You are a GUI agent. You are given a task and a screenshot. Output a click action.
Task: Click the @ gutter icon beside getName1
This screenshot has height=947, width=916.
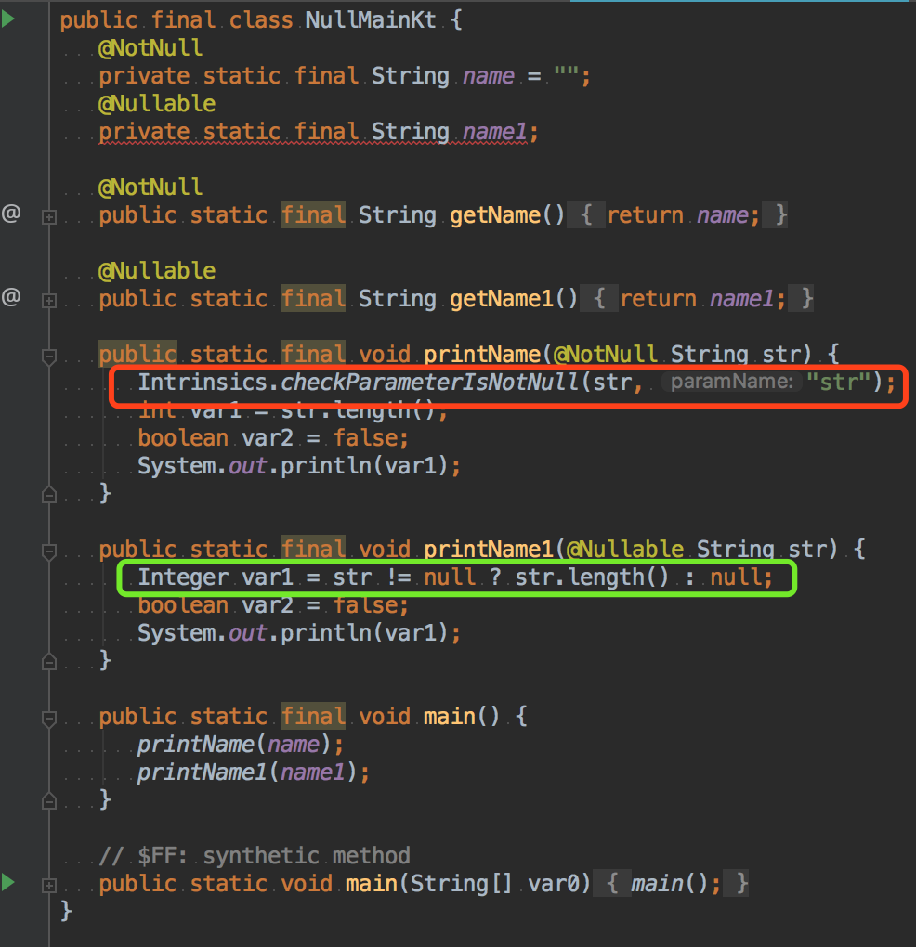coord(11,298)
